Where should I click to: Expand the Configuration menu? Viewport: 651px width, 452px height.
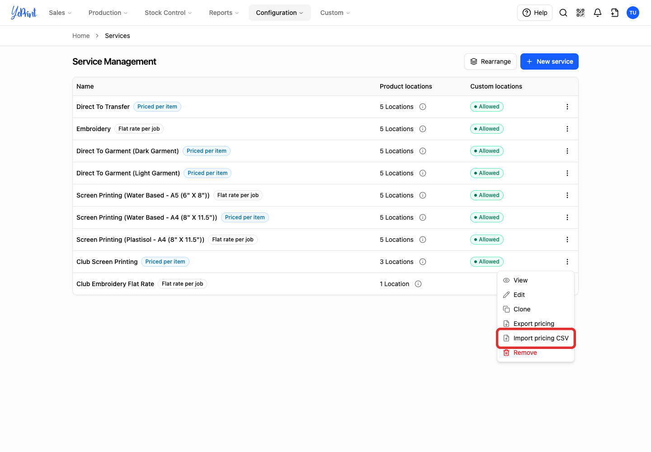(279, 13)
